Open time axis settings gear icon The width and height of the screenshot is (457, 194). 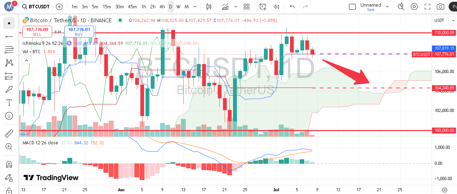pyautogui.click(x=444, y=190)
